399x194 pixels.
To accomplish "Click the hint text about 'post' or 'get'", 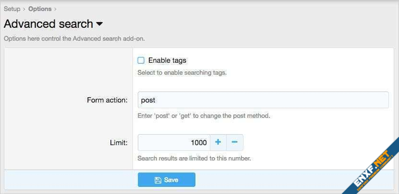I will pyautogui.click(x=204, y=115).
